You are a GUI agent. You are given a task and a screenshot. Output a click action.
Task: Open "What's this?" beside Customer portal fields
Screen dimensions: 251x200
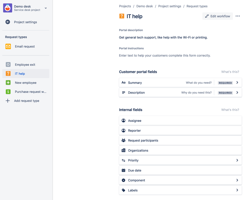coord(230,72)
